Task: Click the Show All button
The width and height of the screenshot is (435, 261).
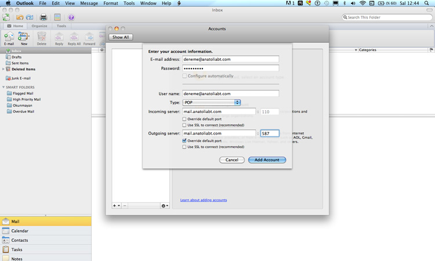Action: coord(121,37)
